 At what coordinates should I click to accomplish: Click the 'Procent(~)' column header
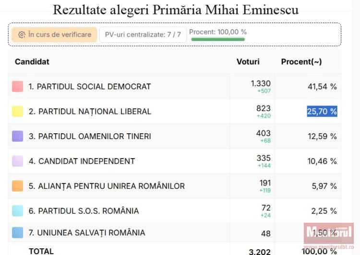(x=301, y=62)
